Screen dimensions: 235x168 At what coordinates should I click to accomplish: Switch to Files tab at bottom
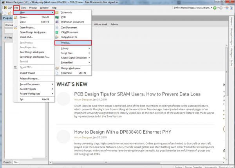16,162
